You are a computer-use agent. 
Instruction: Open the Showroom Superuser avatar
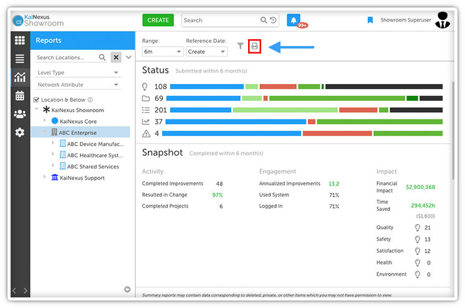point(443,20)
